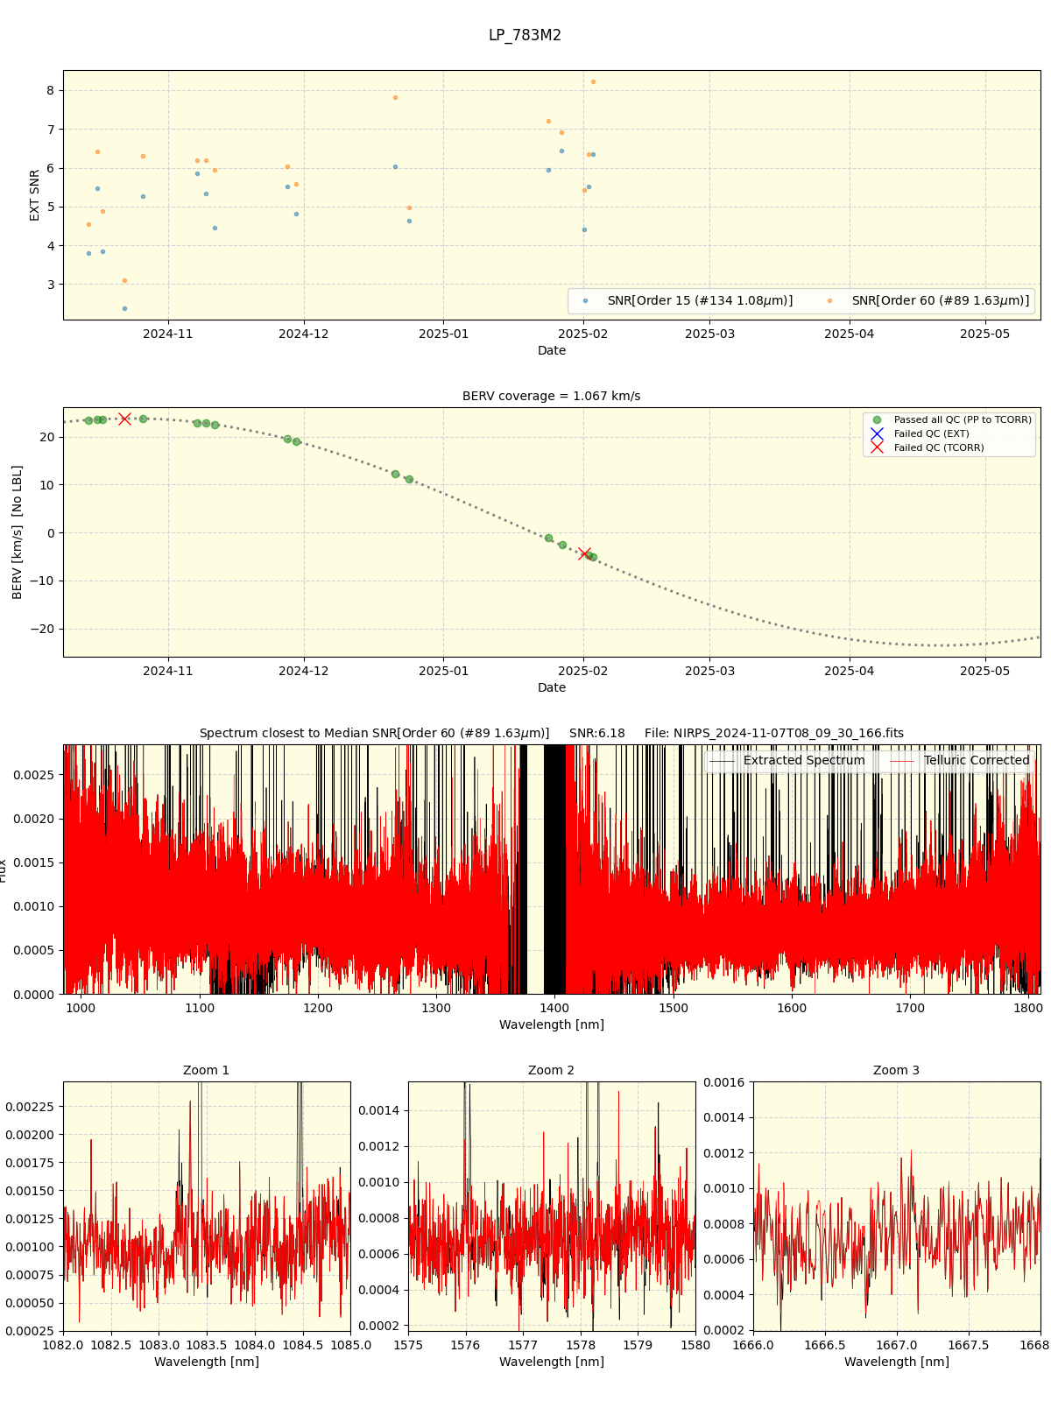
Task: Click the BERV [km/s] [No LBL] axis label
Action: pyautogui.click(x=18, y=532)
